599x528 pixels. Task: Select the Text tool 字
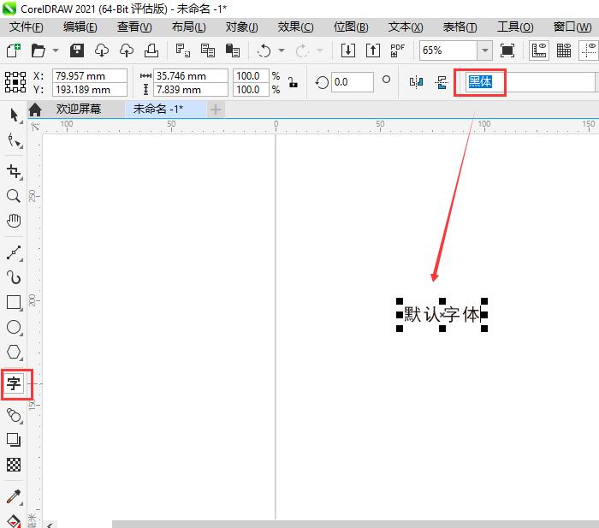point(14,383)
